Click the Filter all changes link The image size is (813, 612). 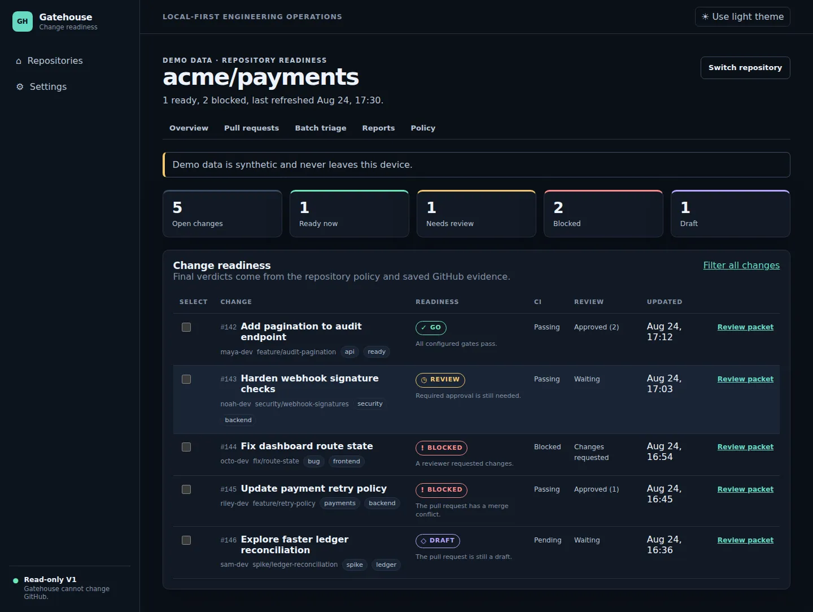pos(741,266)
